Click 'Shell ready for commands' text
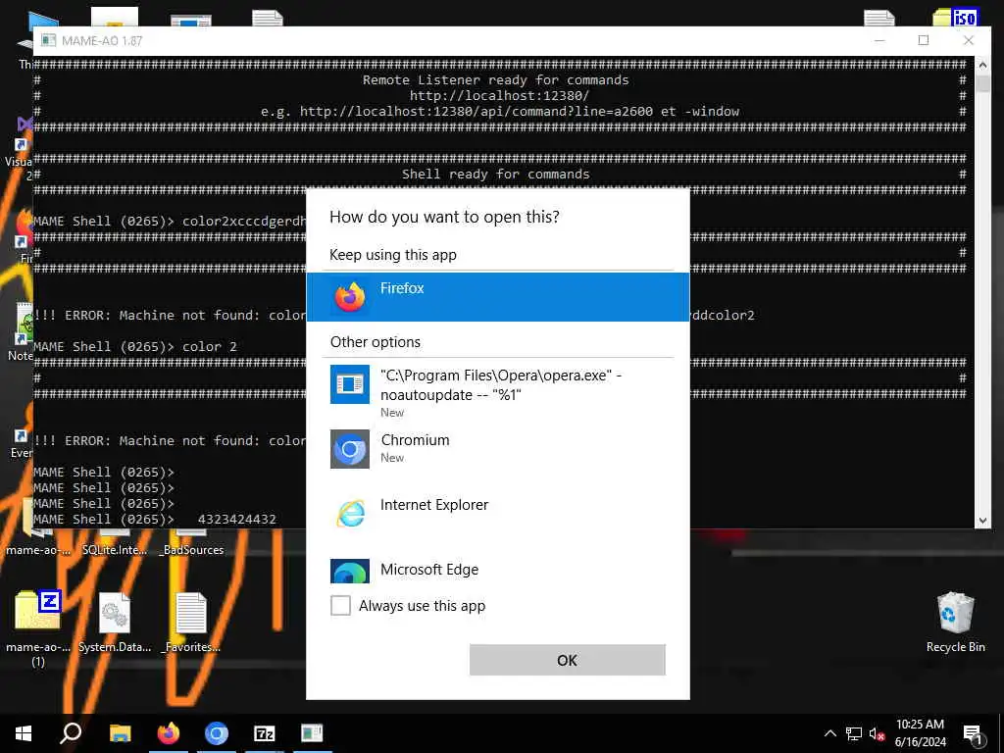 tap(495, 175)
